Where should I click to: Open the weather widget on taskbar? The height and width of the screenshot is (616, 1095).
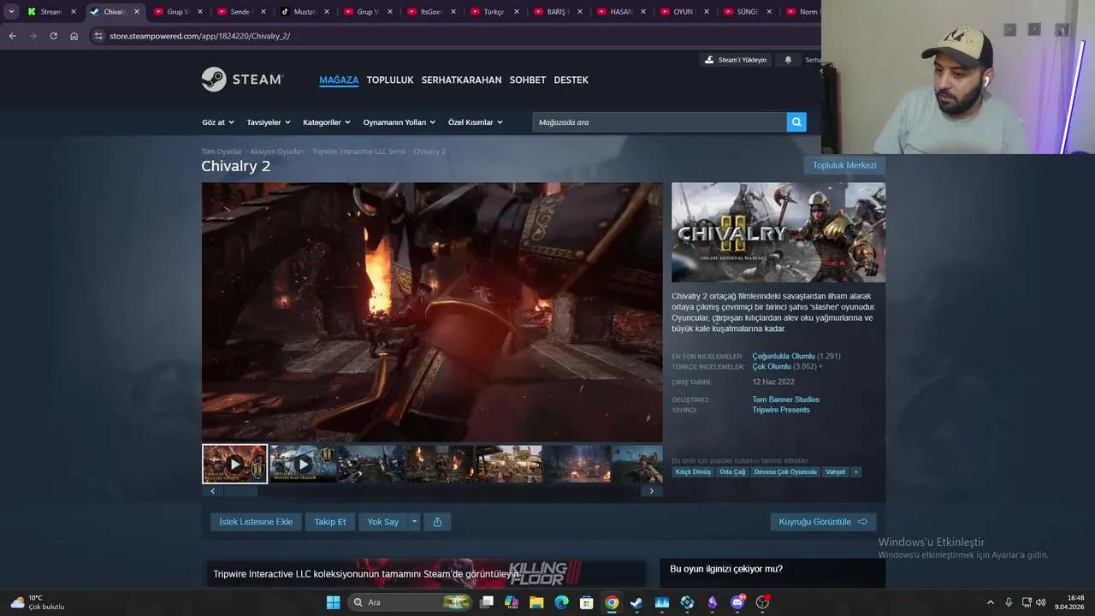coord(38,602)
